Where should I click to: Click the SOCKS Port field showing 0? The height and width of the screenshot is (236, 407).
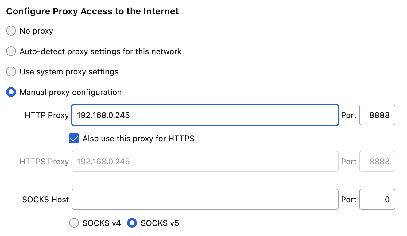click(377, 199)
